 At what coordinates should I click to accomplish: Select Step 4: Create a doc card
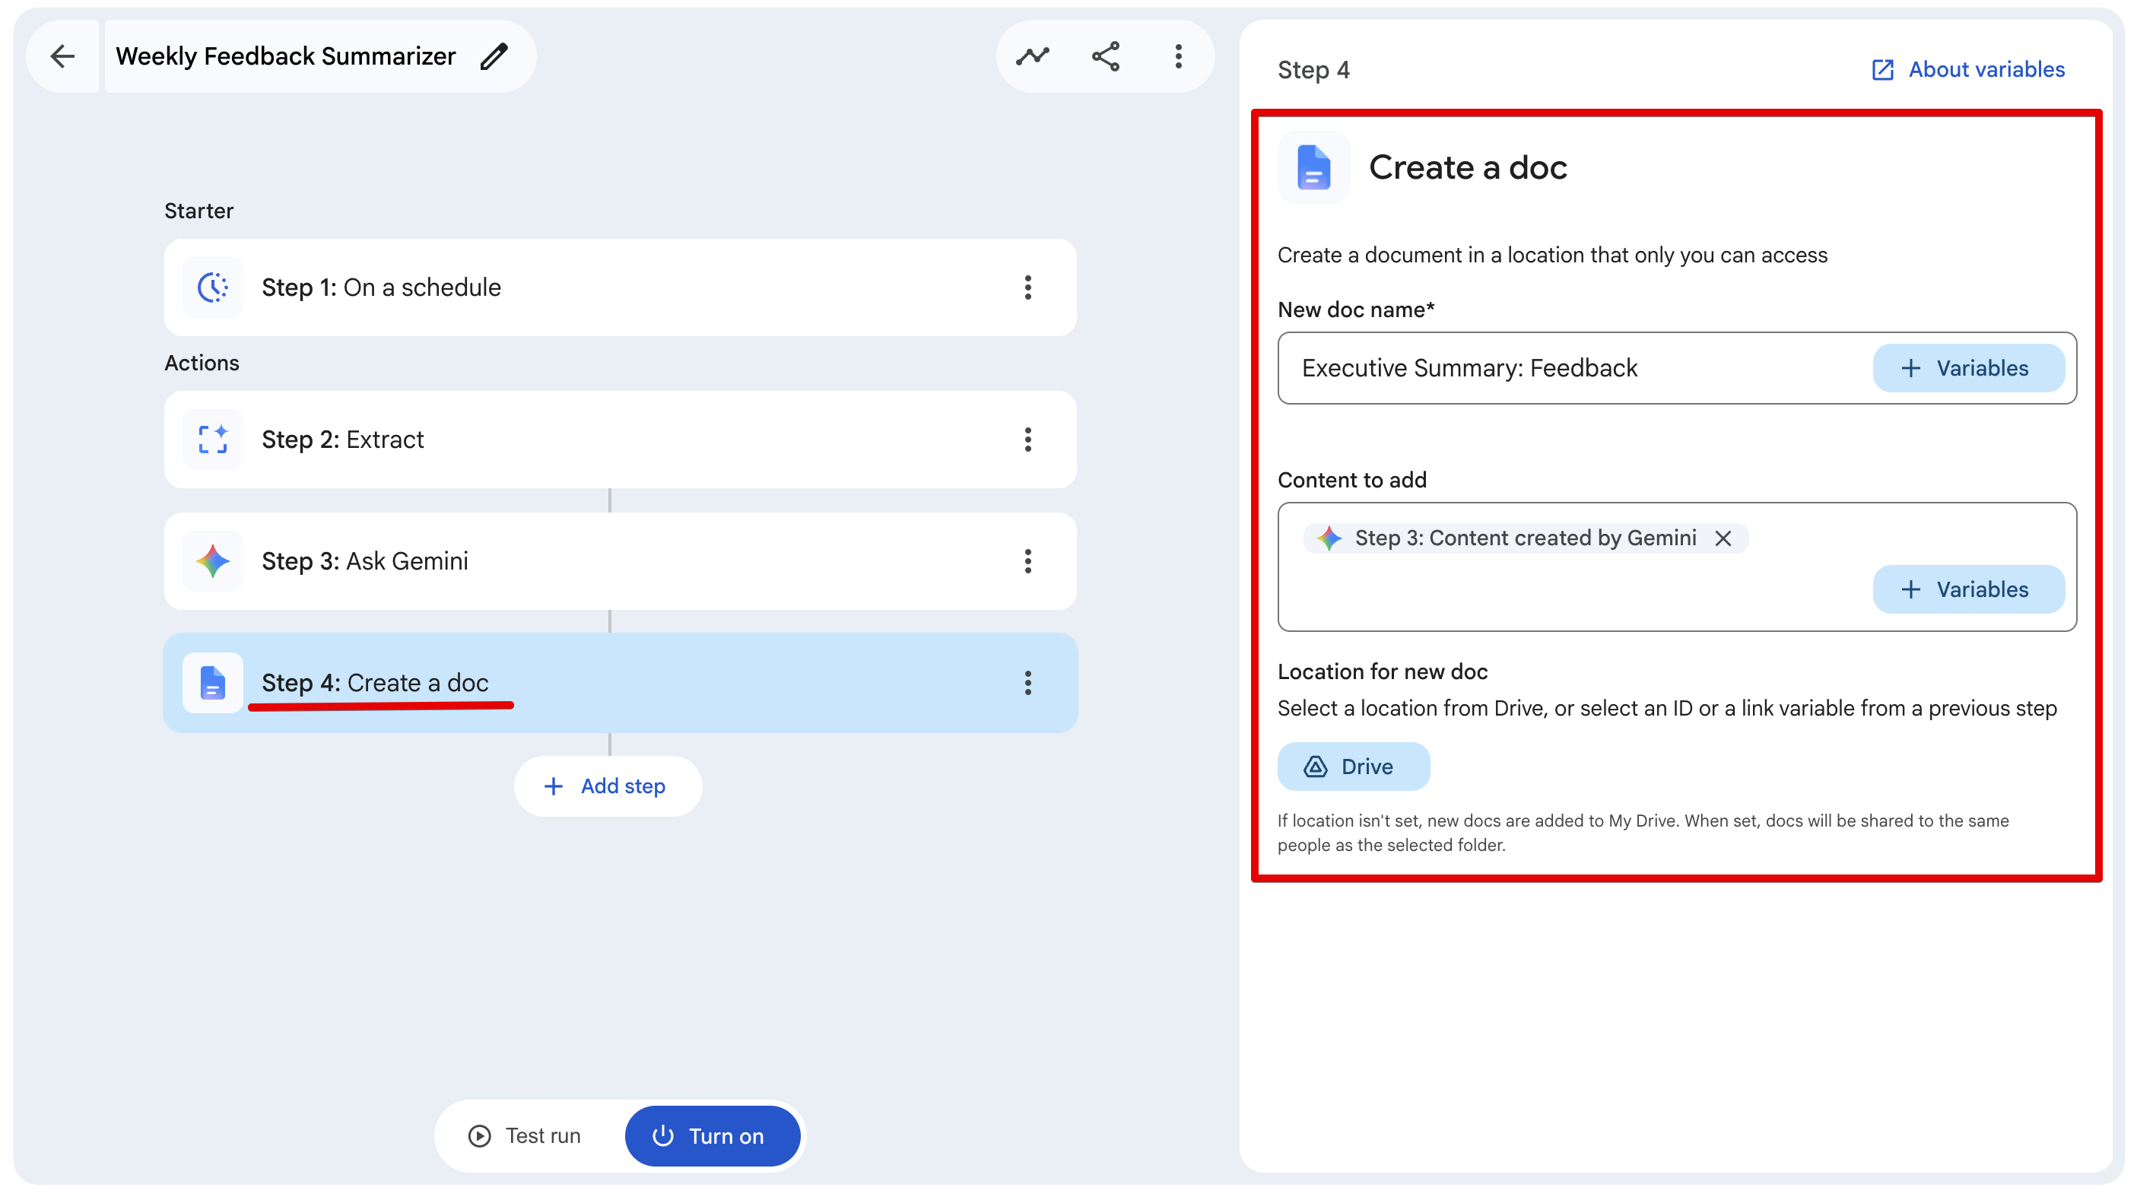pos(620,684)
